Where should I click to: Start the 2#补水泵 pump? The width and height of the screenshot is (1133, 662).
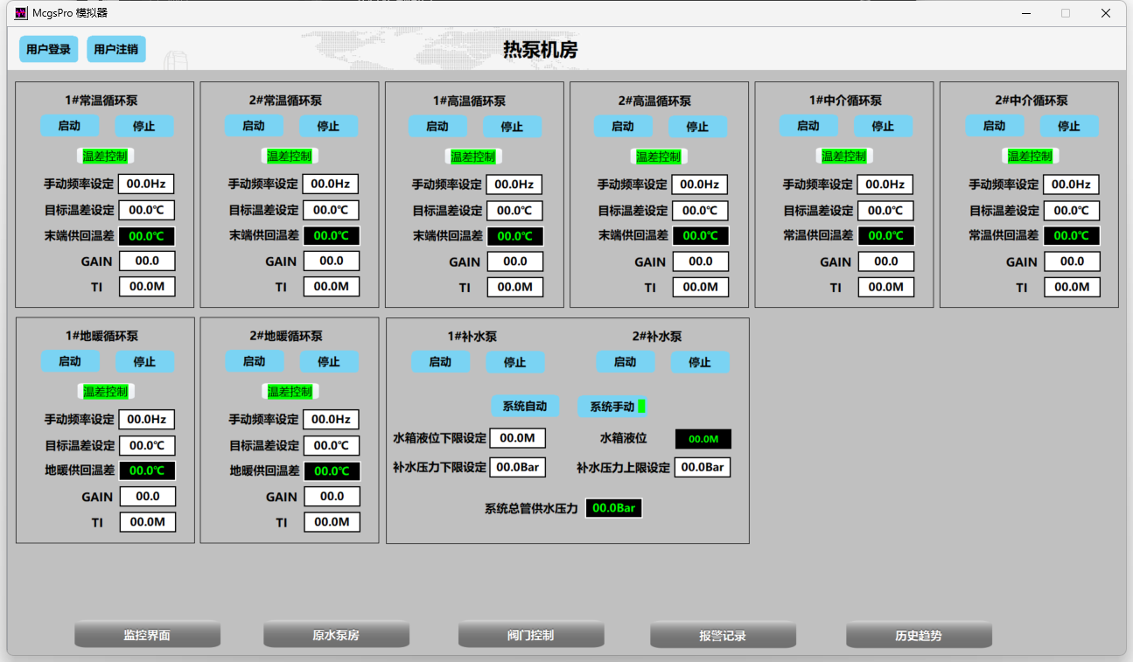pos(625,362)
